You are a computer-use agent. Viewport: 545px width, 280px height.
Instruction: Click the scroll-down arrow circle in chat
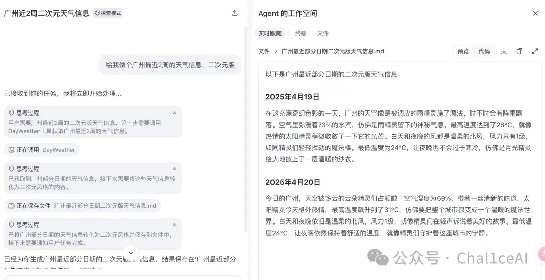coord(131,253)
